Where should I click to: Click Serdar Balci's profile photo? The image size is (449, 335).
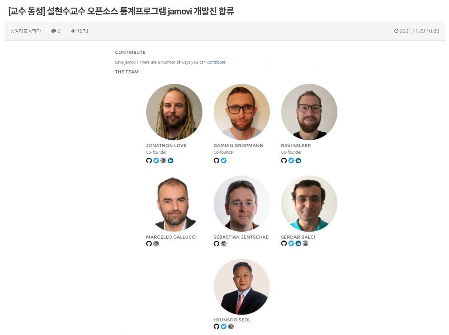click(309, 203)
